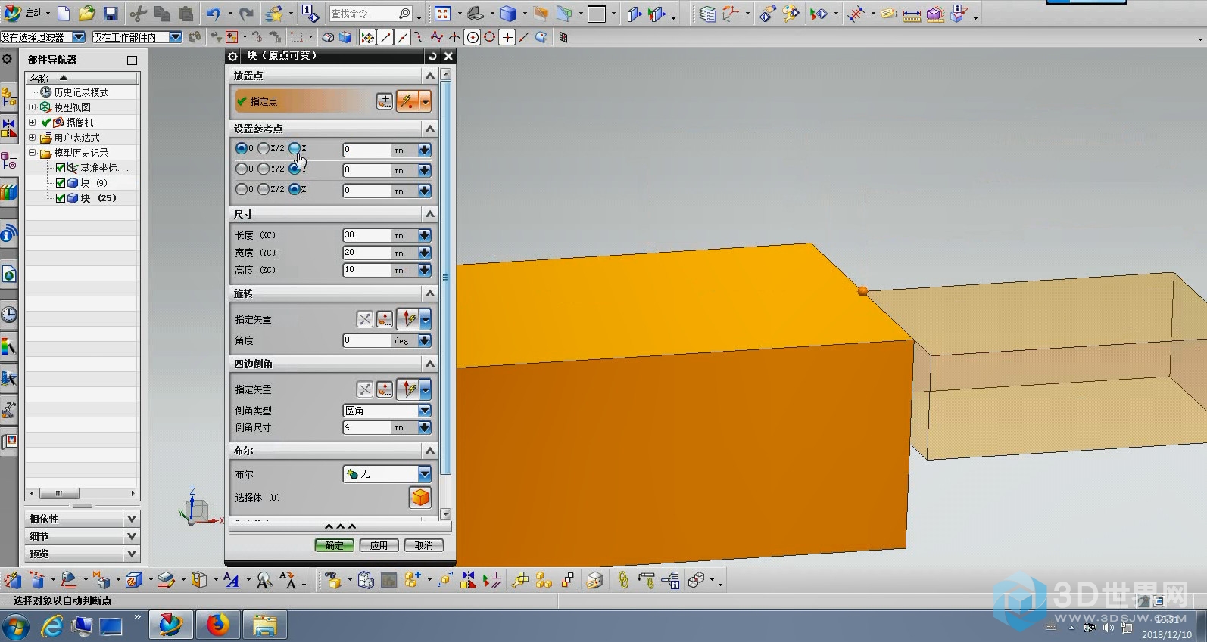Image resolution: width=1207 pixels, height=642 pixels.
Task: Expand the 相依性 panel
Action: 132,519
